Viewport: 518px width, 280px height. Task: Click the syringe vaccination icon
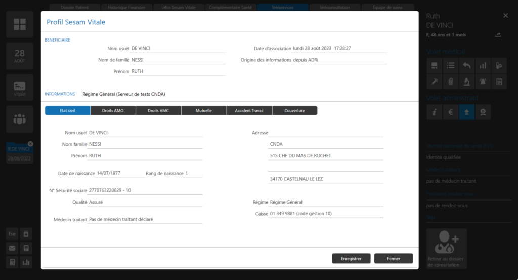[x=434, y=82]
